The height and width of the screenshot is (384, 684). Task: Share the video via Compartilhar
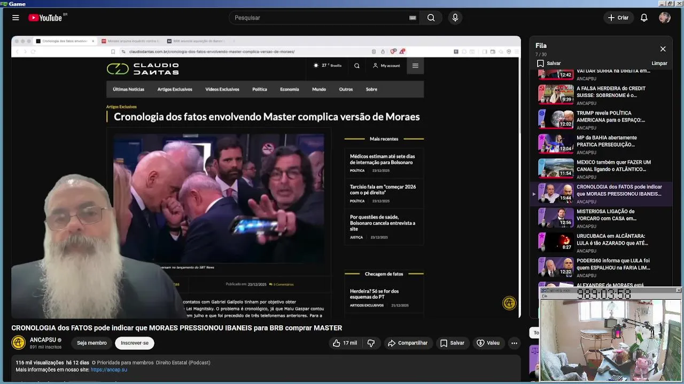click(408, 343)
